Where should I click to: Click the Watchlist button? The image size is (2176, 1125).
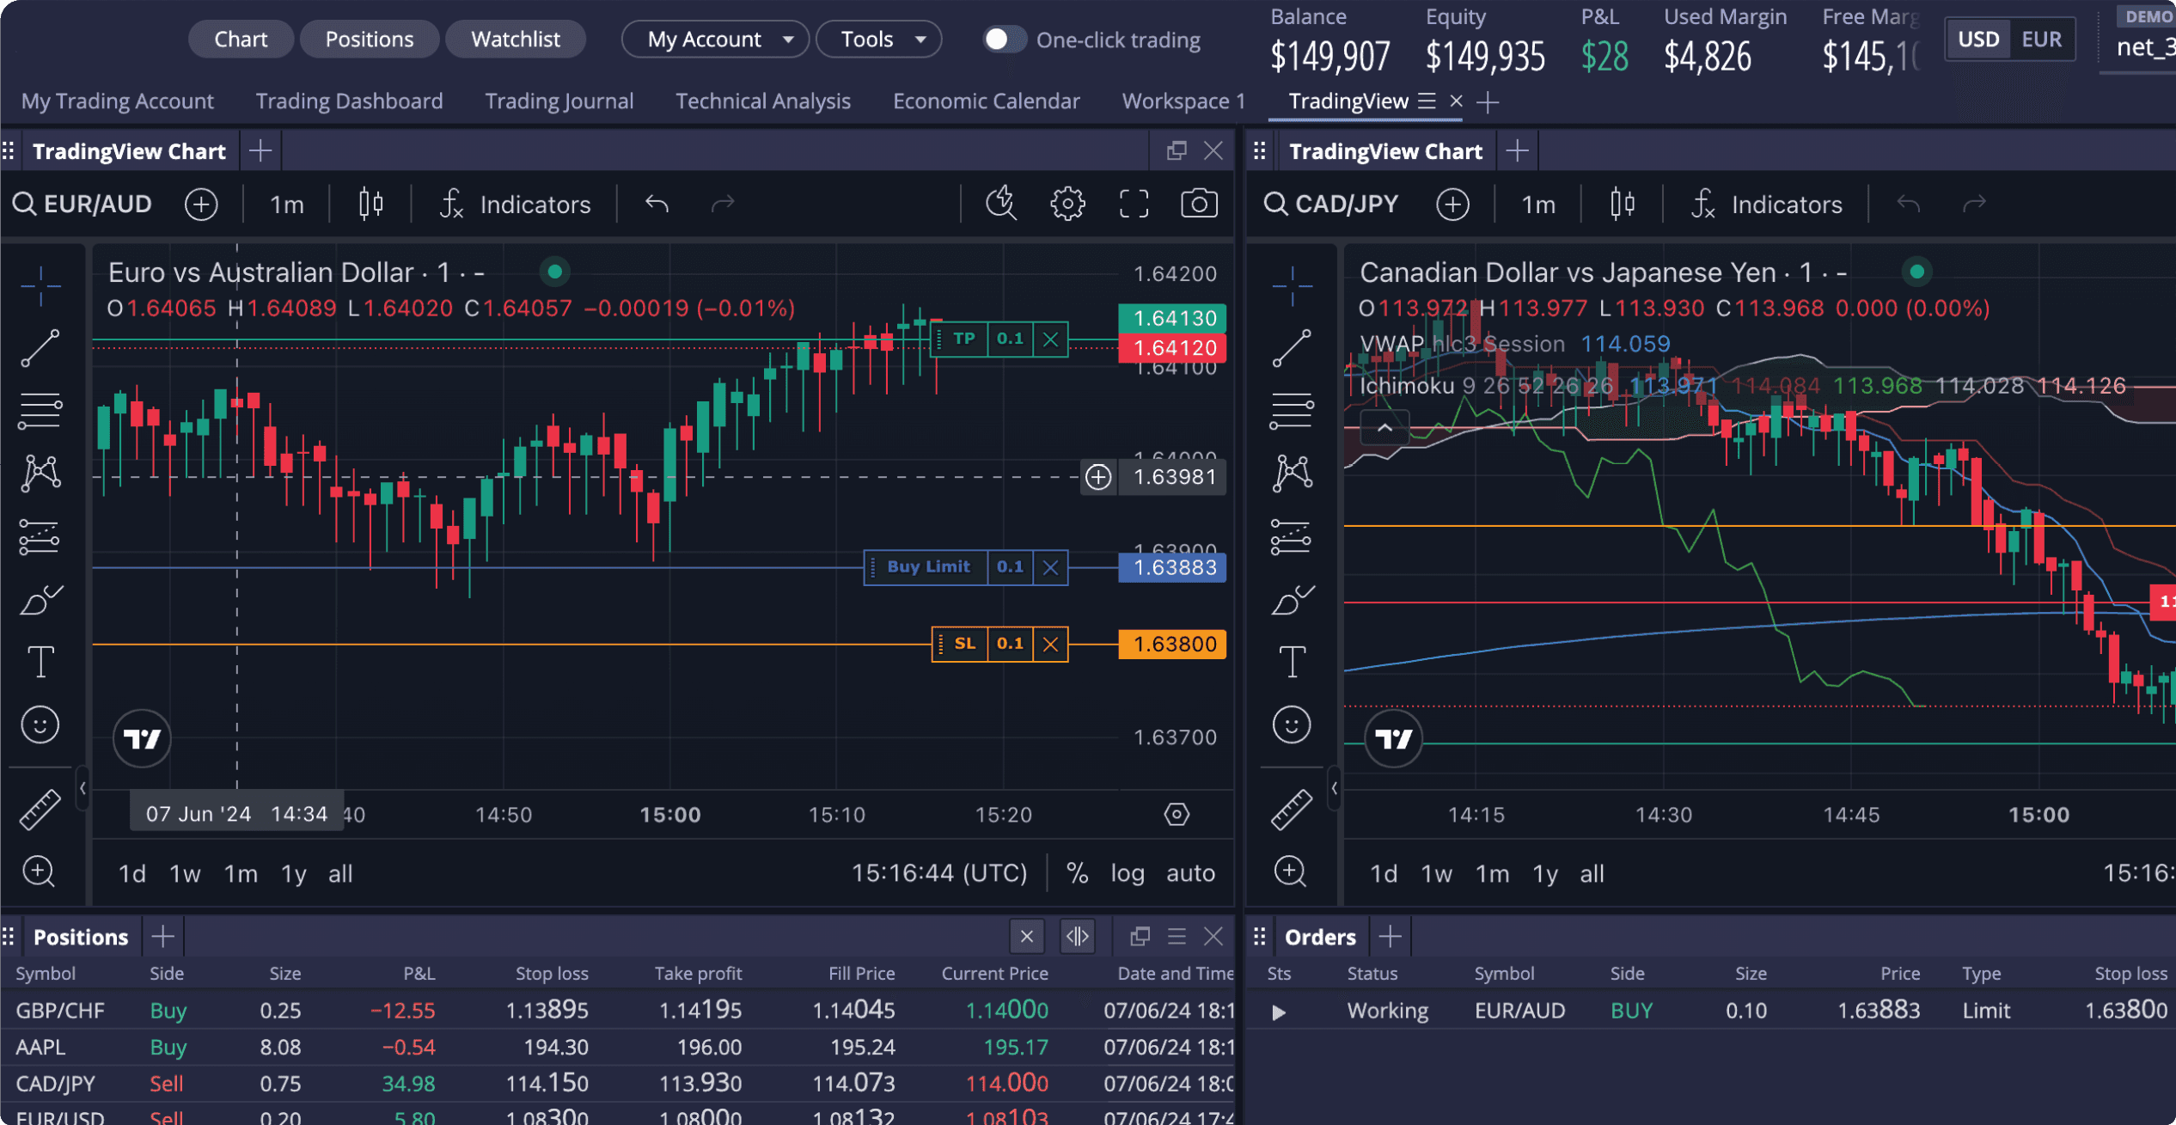point(515,40)
